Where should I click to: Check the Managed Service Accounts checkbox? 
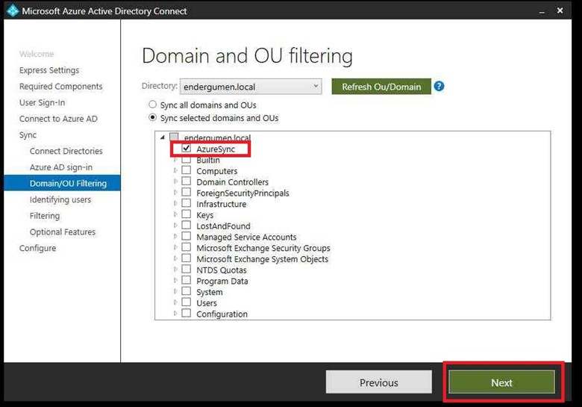(187, 237)
